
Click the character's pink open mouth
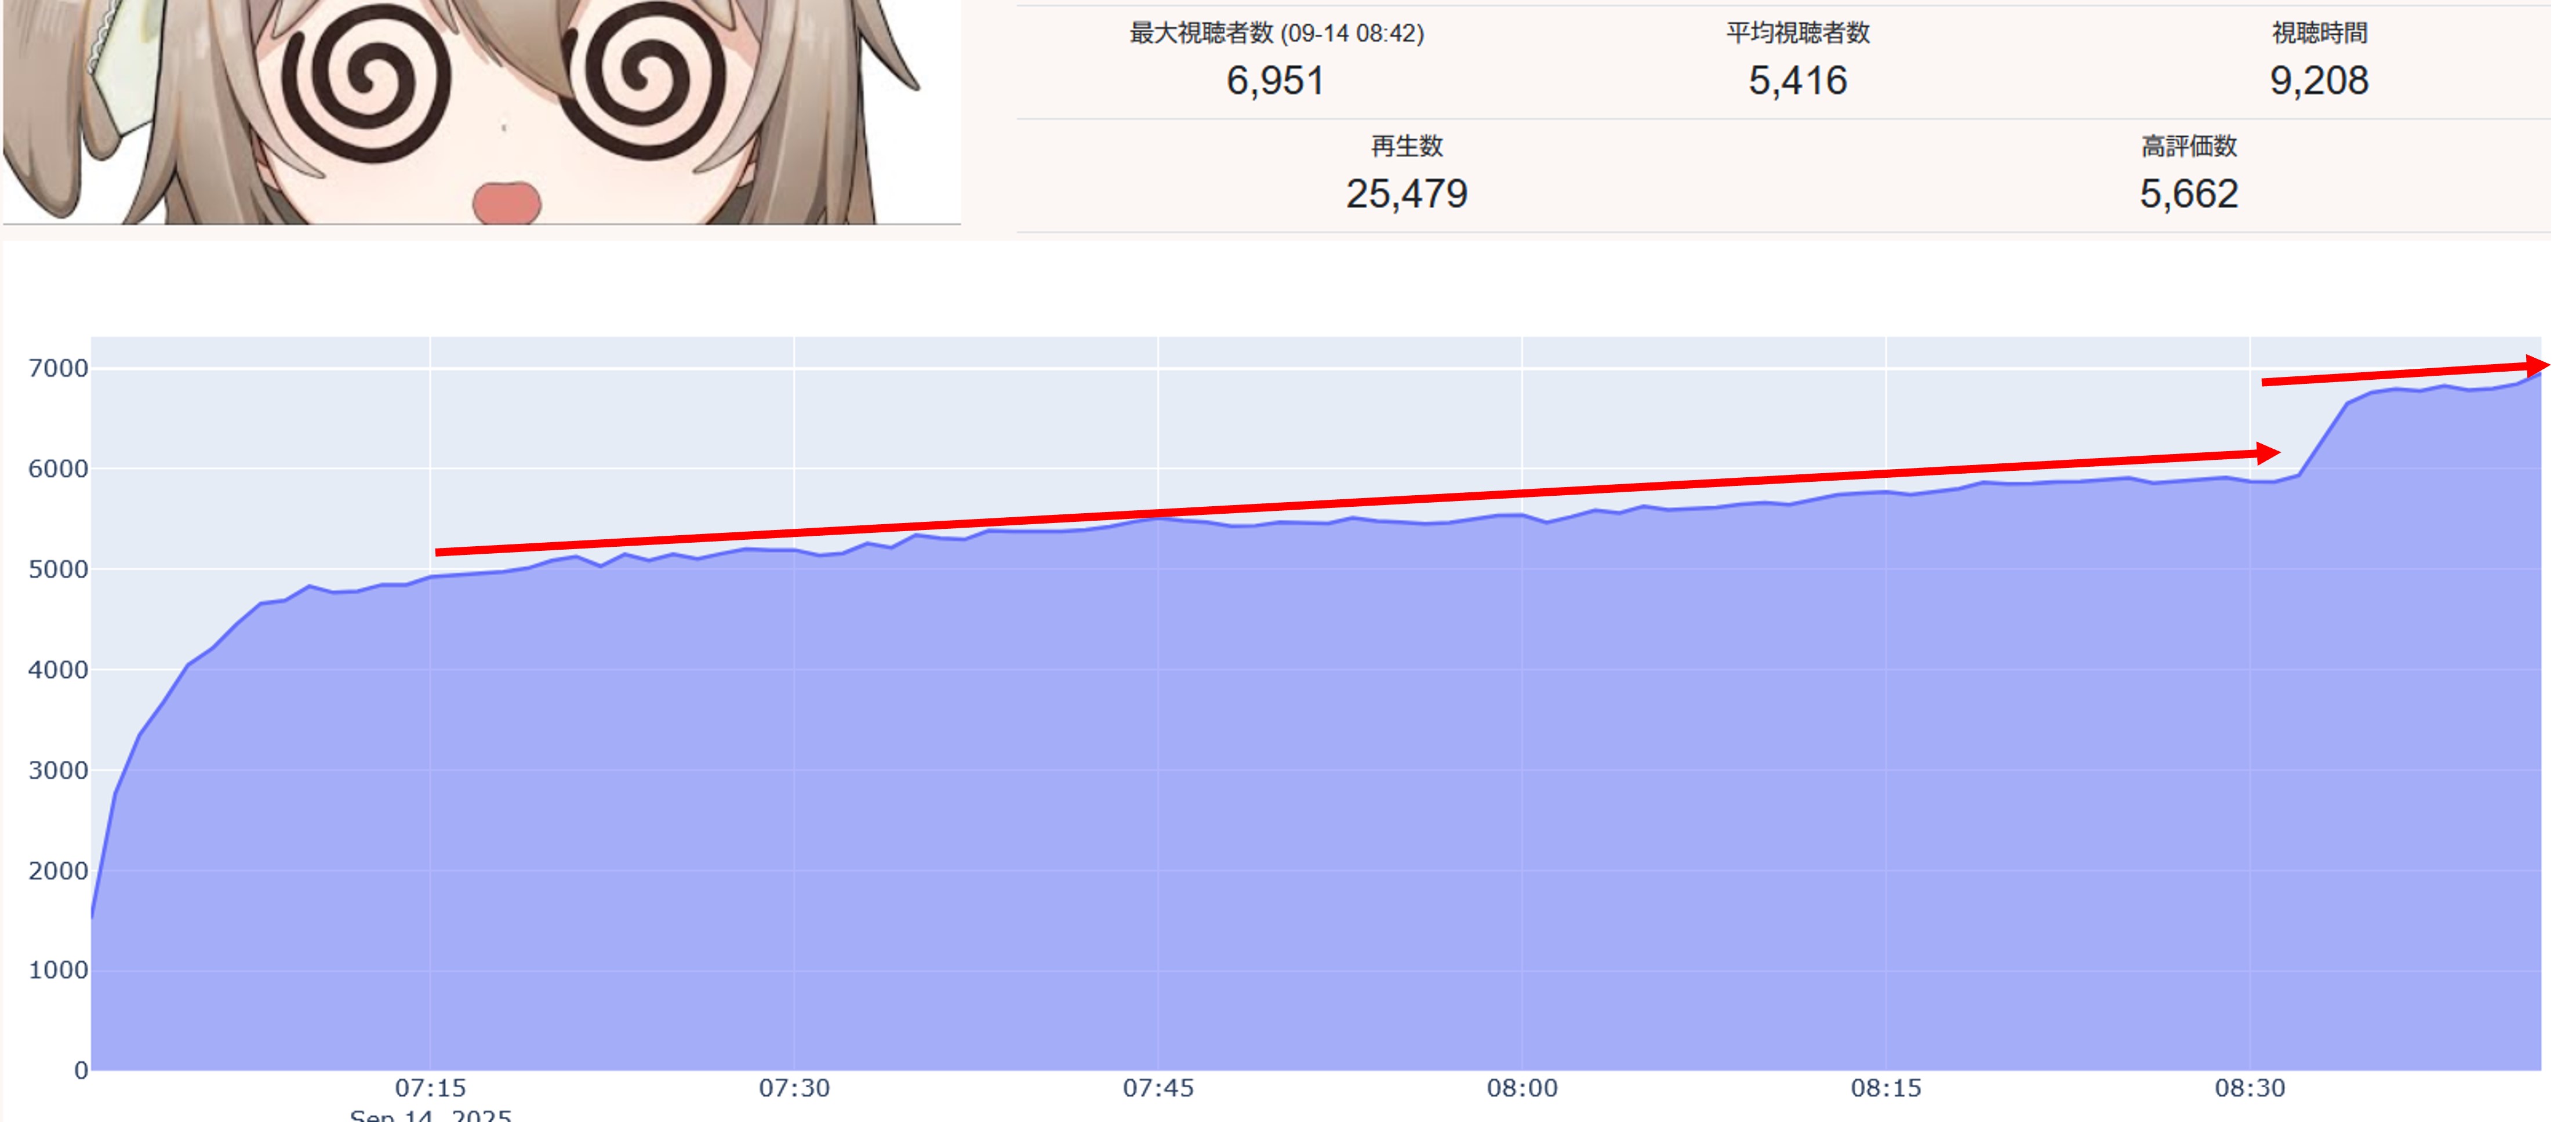coord(506,202)
